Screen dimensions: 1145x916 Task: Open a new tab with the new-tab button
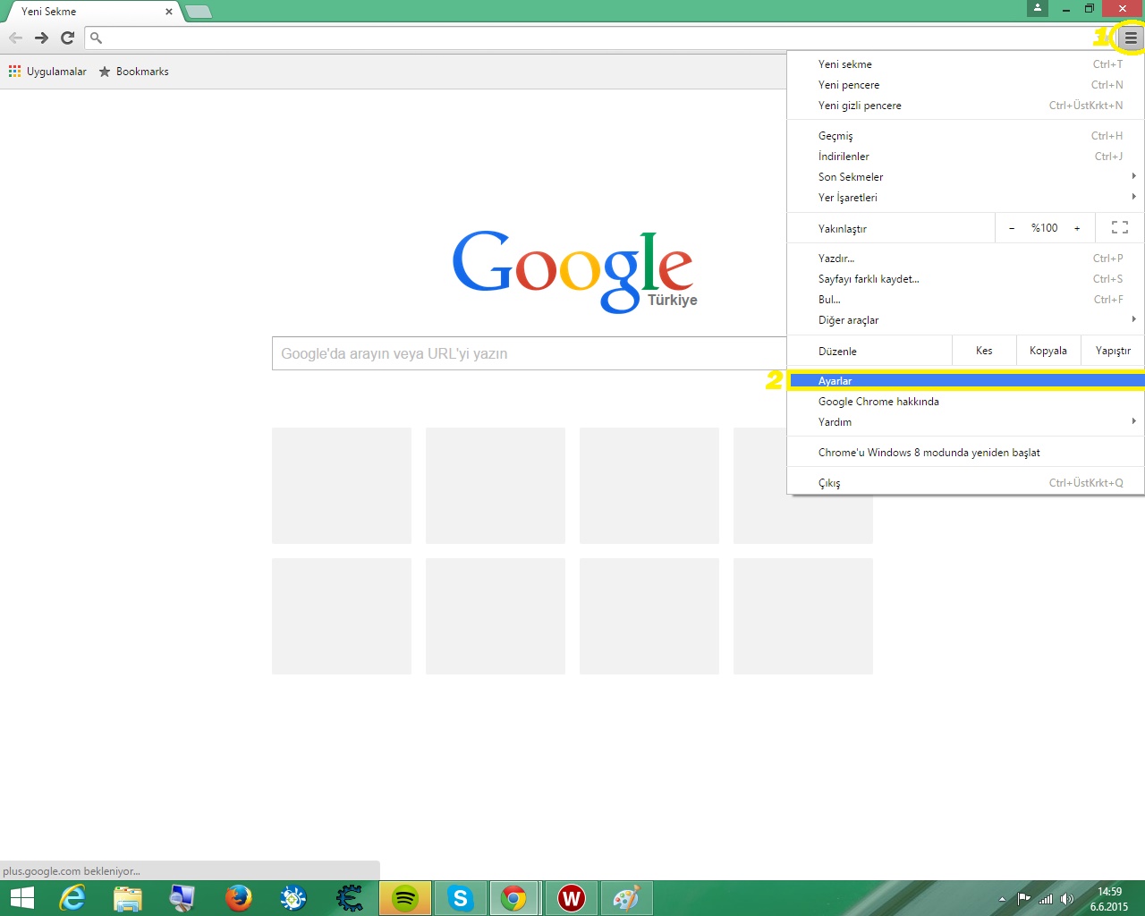coord(198,12)
